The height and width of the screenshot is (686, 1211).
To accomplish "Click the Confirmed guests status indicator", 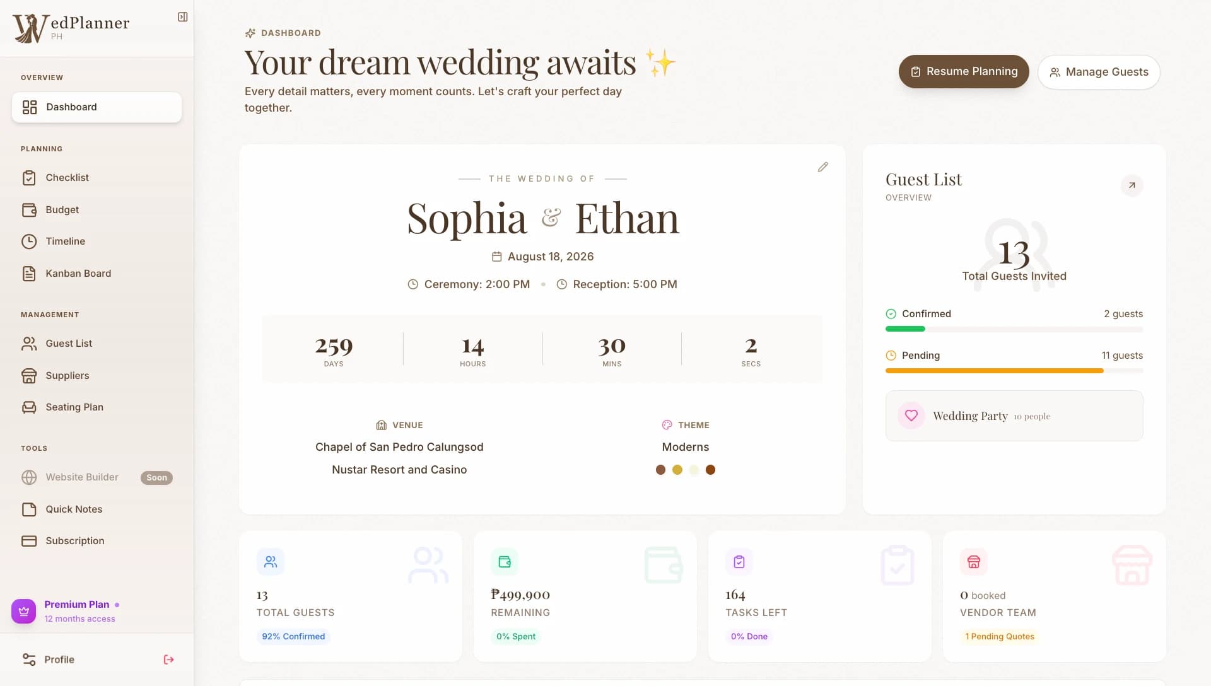I will click(890, 313).
